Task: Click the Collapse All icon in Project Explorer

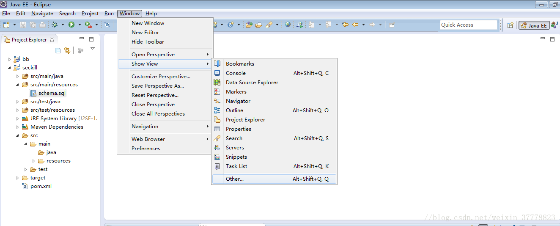Action: pos(58,50)
